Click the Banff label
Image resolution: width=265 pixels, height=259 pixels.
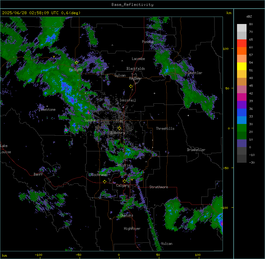(38, 174)
